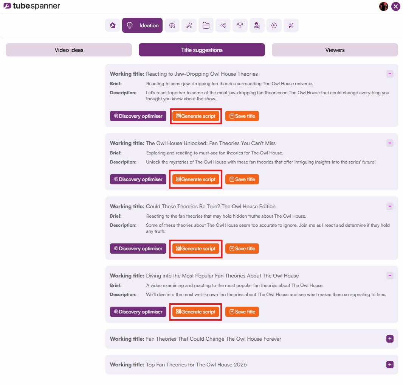The height and width of the screenshot is (385, 403).
Task: Click the title 'Top Fan Theories for The Owl House 2026'
Action: click(196, 365)
